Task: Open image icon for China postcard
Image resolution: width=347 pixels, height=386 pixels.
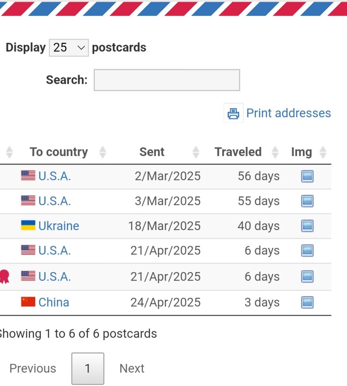Action: click(x=307, y=302)
